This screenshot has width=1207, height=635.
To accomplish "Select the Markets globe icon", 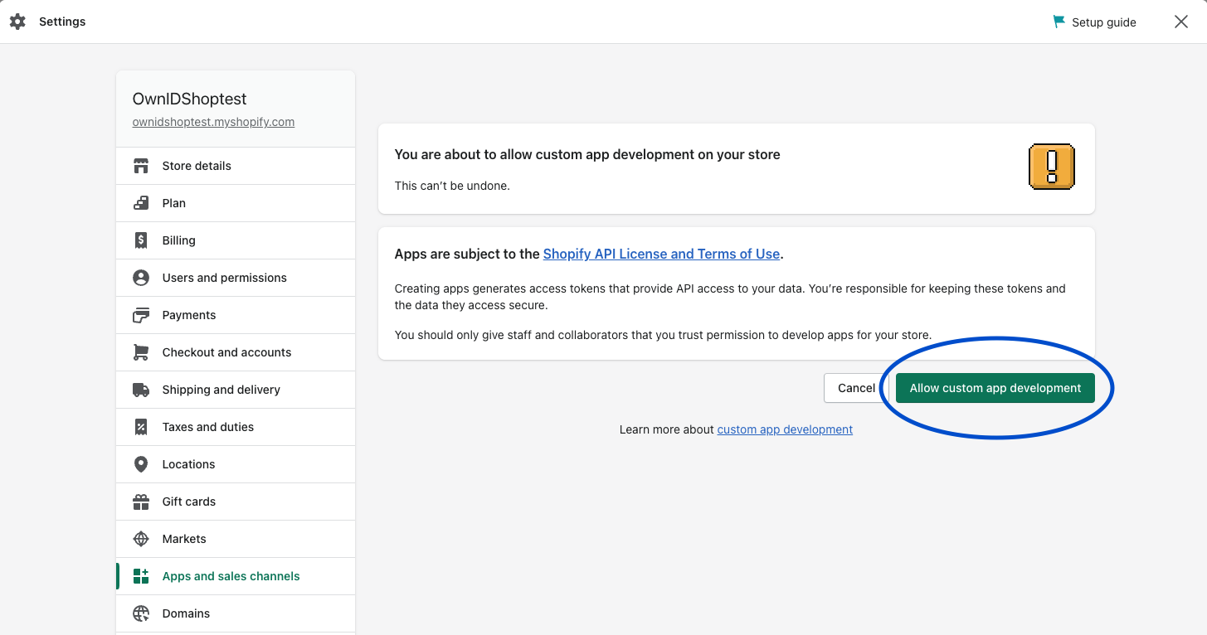I will click(140, 538).
